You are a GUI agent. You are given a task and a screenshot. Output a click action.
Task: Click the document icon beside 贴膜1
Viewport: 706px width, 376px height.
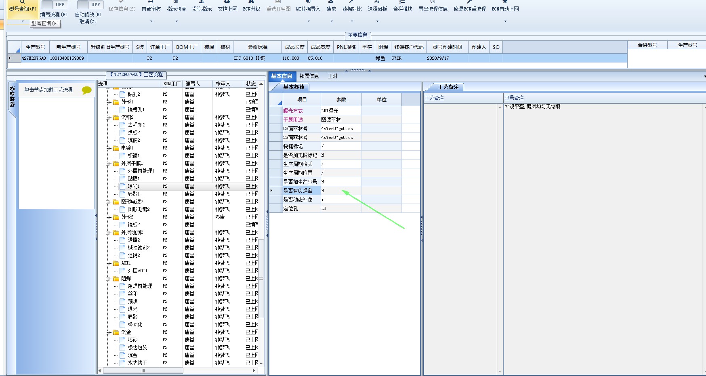[x=122, y=179]
